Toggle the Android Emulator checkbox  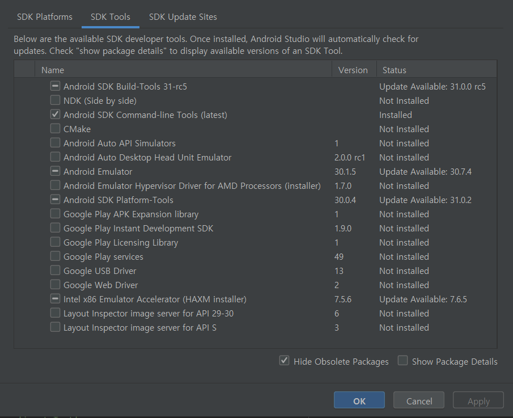coord(56,171)
